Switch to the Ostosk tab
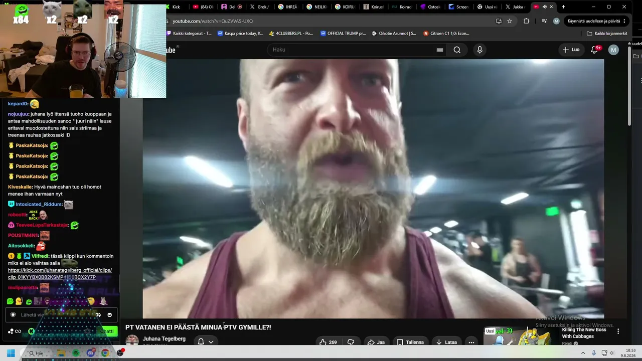642x361 pixels. coord(431,7)
